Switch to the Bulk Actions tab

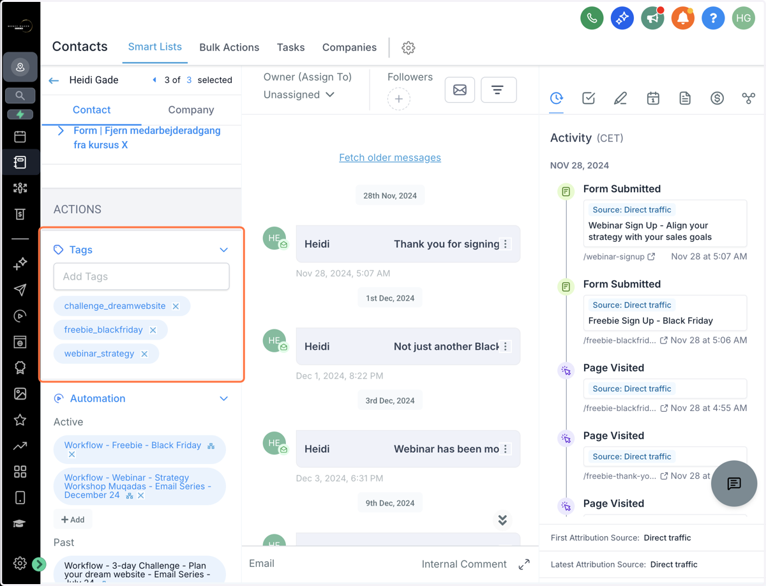(229, 48)
